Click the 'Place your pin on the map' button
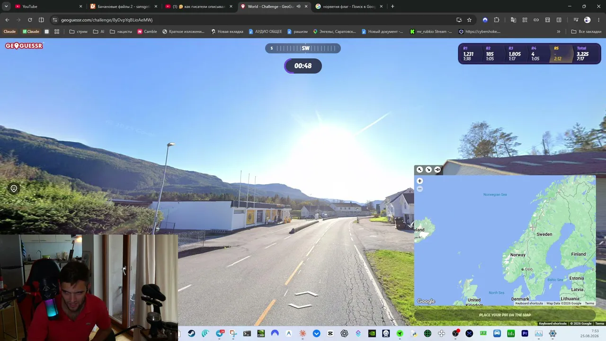The image size is (606, 341). [505, 315]
